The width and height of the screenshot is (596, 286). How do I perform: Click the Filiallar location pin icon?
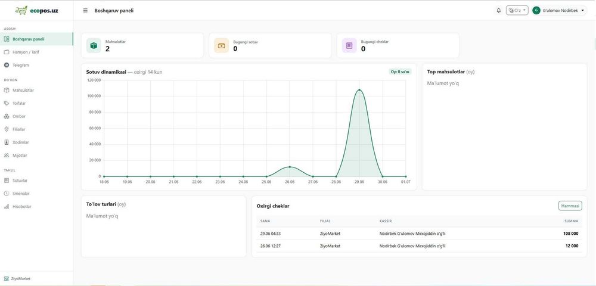[x=7, y=129]
